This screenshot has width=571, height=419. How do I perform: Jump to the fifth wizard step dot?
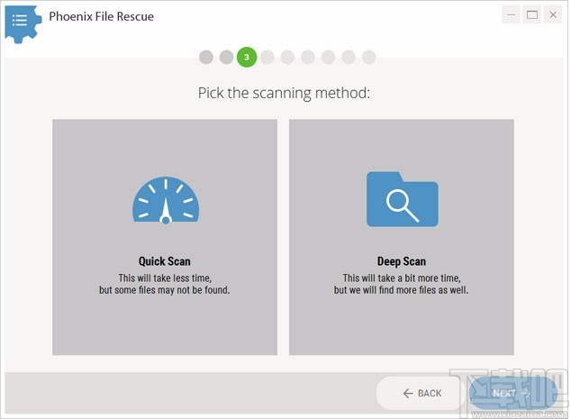[287, 58]
